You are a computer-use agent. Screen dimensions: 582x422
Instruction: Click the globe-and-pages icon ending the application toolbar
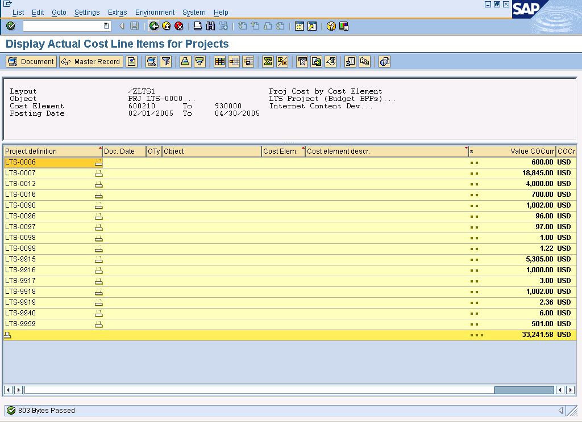pos(385,61)
